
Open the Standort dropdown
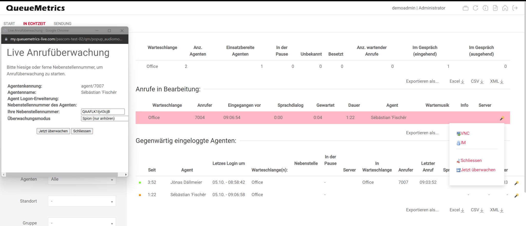(x=82, y=201)
